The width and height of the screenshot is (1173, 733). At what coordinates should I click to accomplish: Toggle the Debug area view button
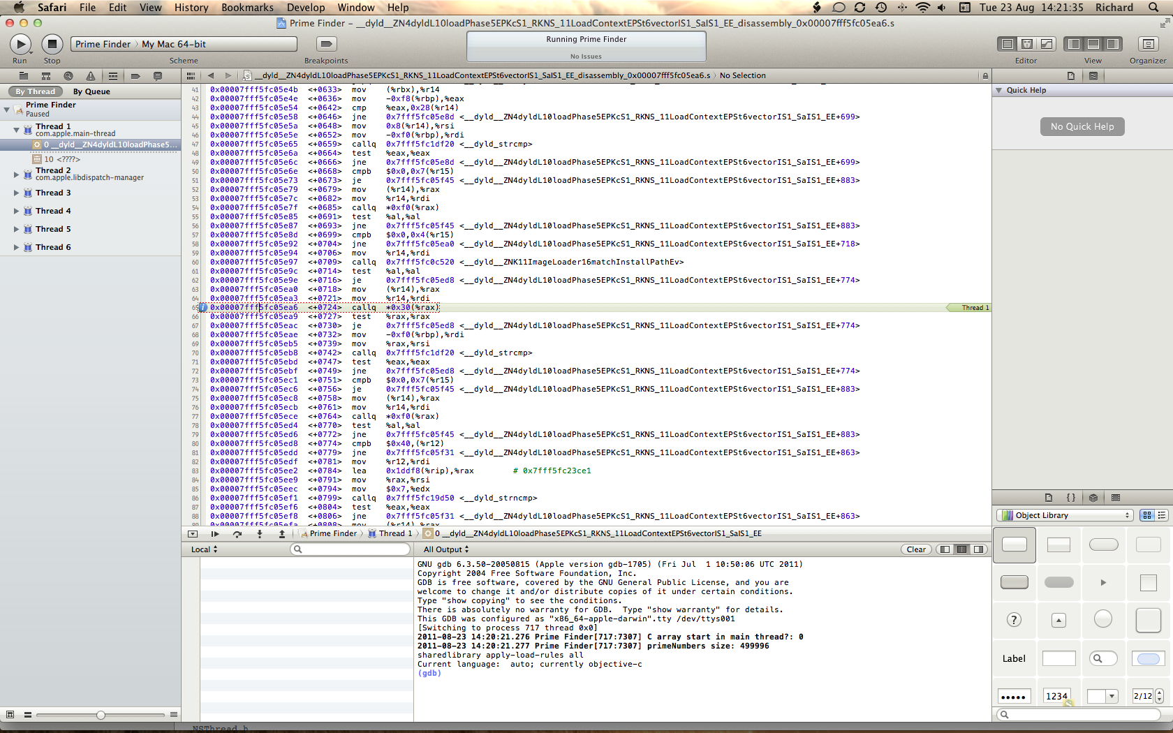[x=1093, y=44]
